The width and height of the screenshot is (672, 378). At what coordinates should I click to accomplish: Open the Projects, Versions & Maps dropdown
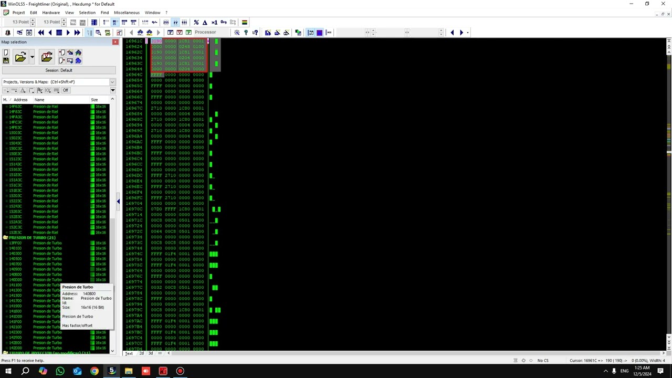(112, 82)
